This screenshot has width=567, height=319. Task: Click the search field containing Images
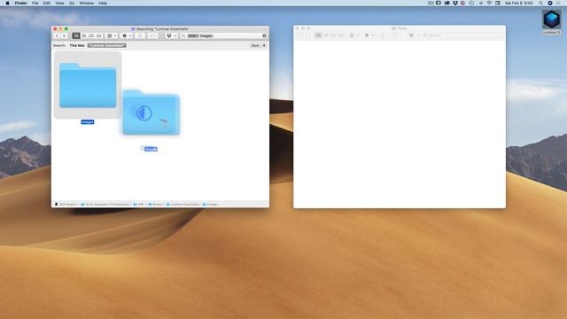coord(223,35)
